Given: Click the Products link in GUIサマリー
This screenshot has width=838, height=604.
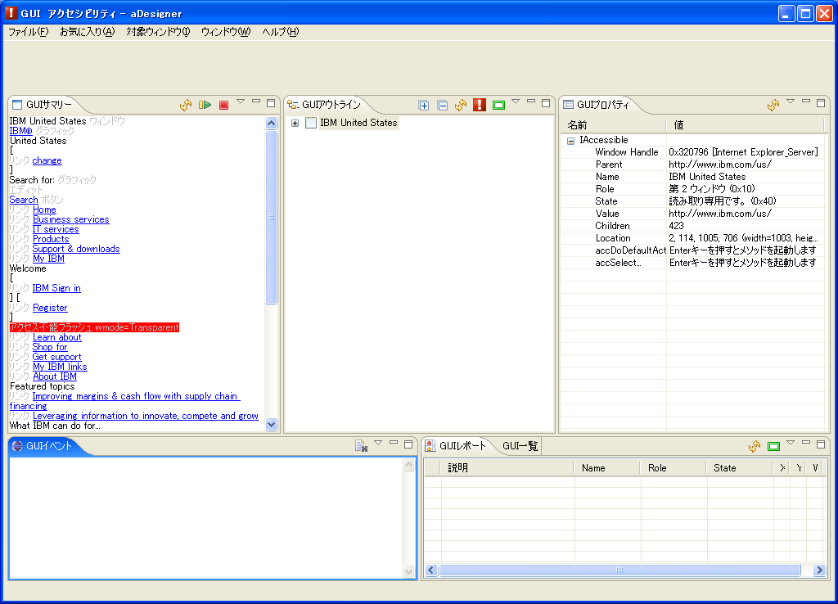Looking at the screenshot, I should [x=51, y=240].
